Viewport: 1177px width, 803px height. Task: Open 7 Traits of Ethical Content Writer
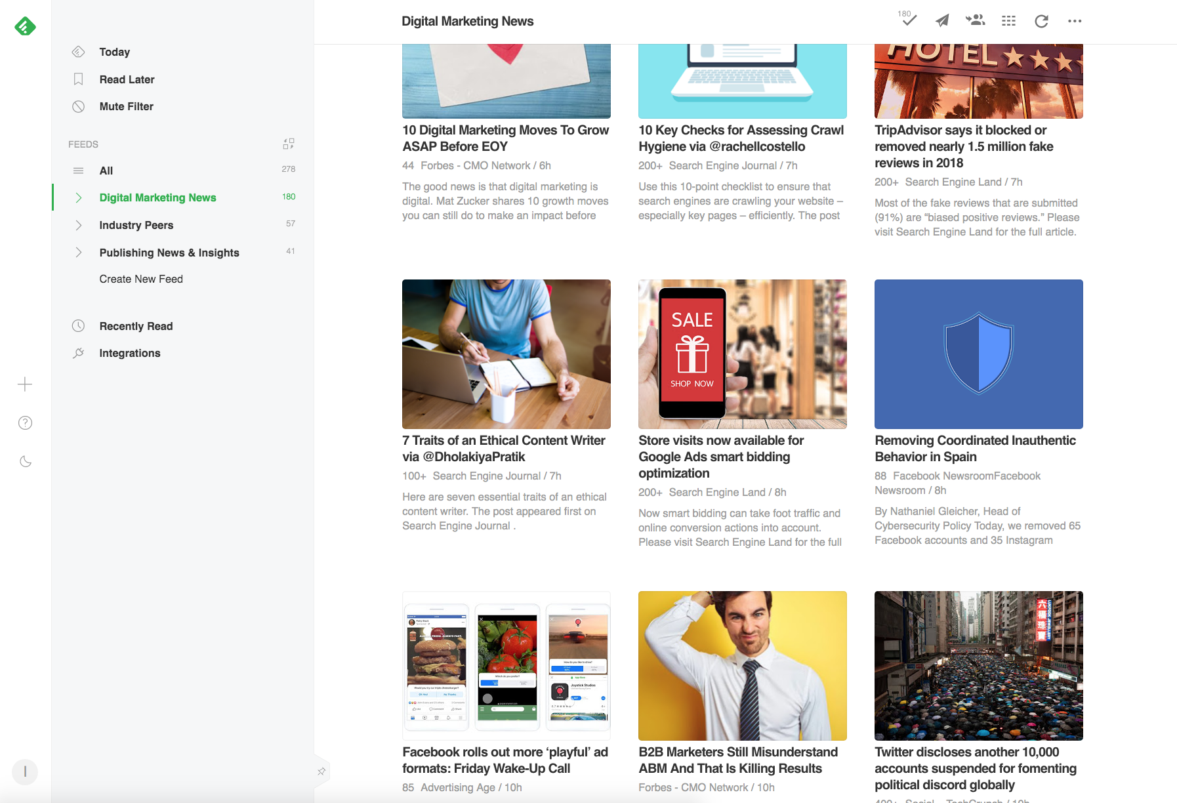[503, 449]
